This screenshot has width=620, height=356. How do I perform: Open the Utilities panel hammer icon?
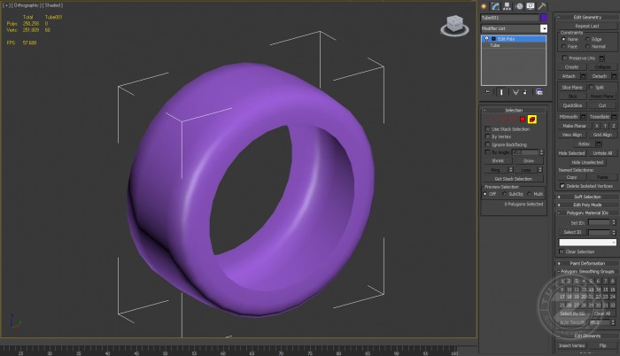(542, 5)
